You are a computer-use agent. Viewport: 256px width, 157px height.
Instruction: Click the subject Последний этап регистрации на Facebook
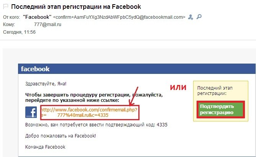click(x=76, y=7)
